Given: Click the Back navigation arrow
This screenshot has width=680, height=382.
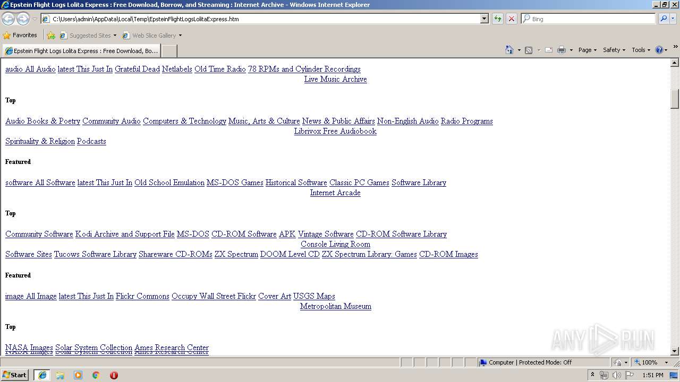Looking at the screenshot, I should coord(8,19).
